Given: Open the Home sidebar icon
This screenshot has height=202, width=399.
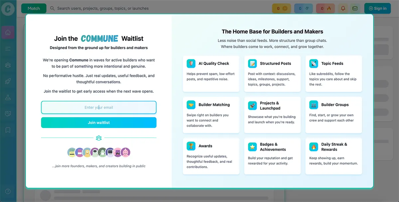Looking at the screenshot, I should pyautogui.click(x=8, y=33).
